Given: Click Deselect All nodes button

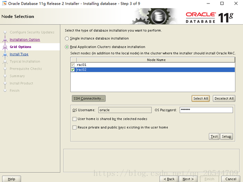Looking at the screenshot, I should 224,98.
